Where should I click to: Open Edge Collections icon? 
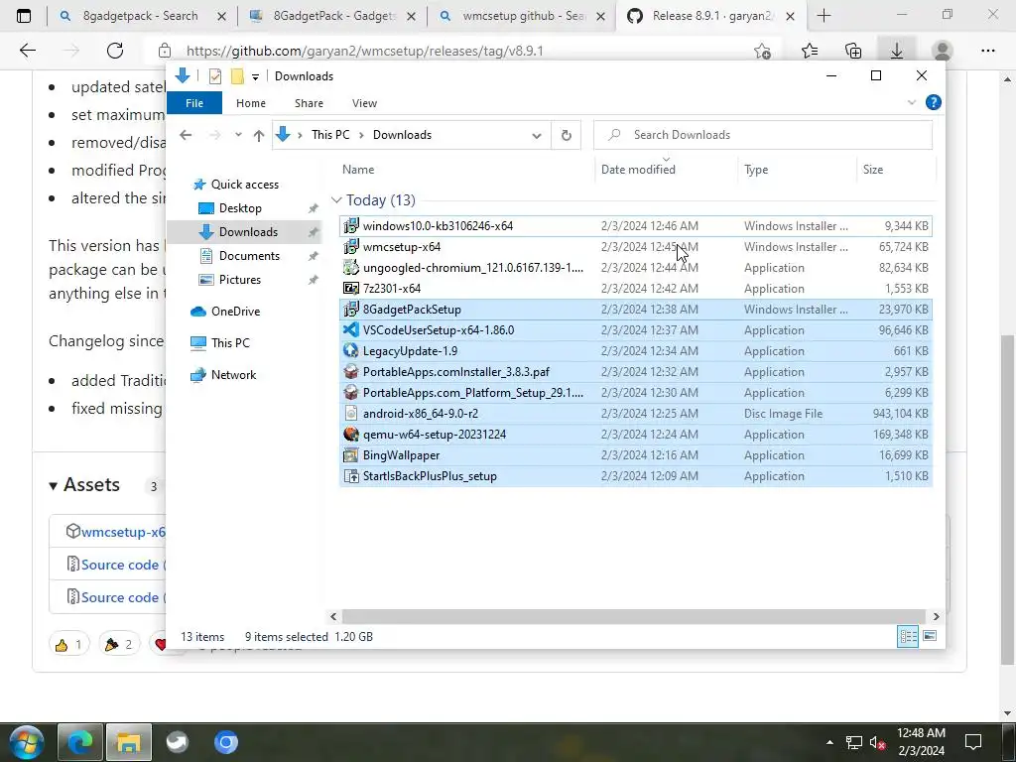[x=853, y=51]
